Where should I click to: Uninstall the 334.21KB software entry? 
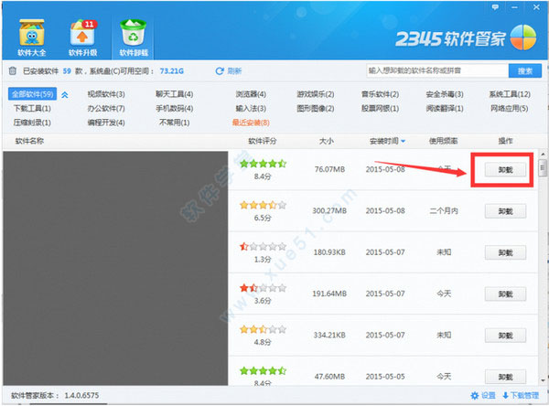[505, 336]
